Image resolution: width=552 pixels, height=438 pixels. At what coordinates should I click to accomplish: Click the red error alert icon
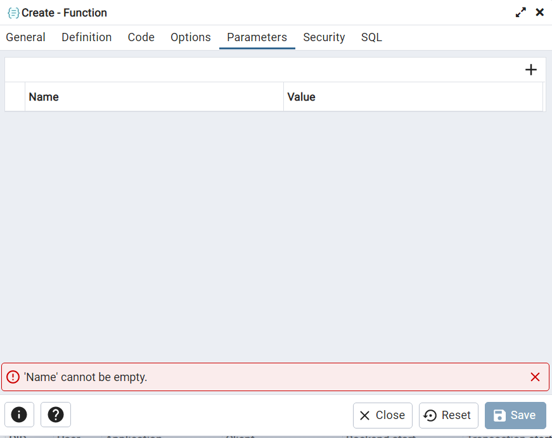(x=13, y=377)
